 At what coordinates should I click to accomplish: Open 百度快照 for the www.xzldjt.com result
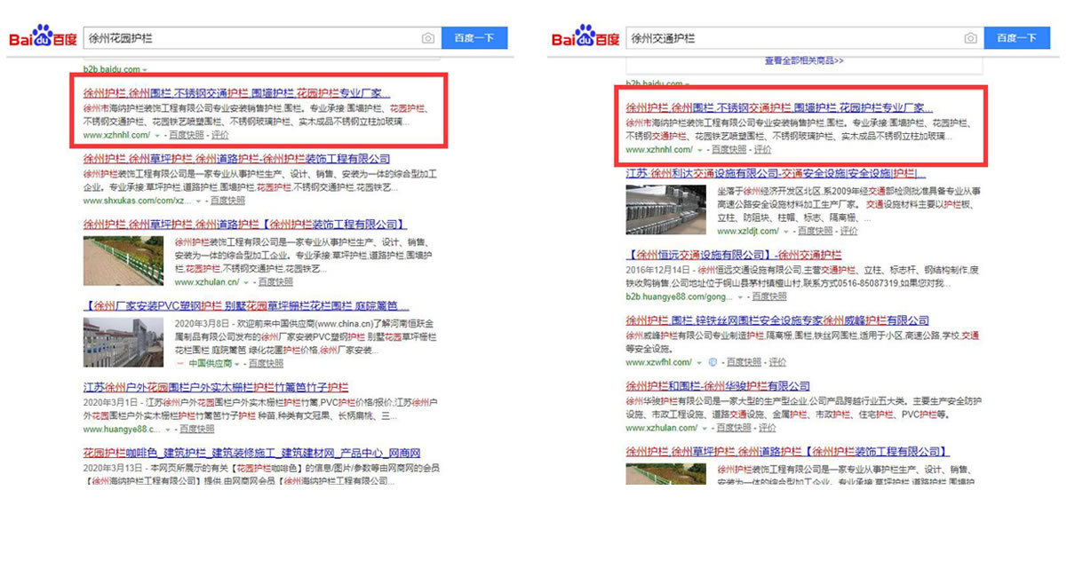815,231
